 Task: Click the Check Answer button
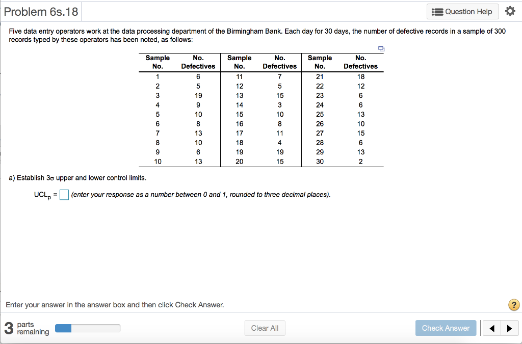pos(446,328)
